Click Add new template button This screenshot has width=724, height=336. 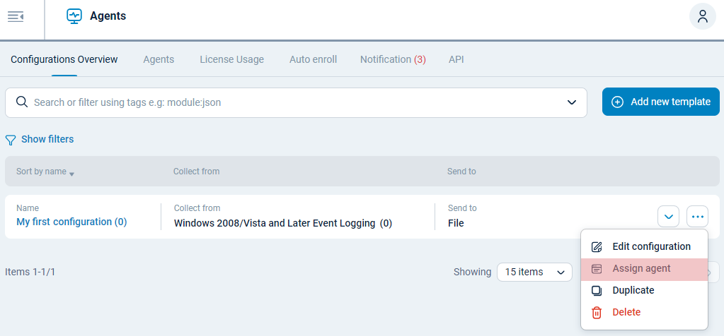click(x=660, y=102)
